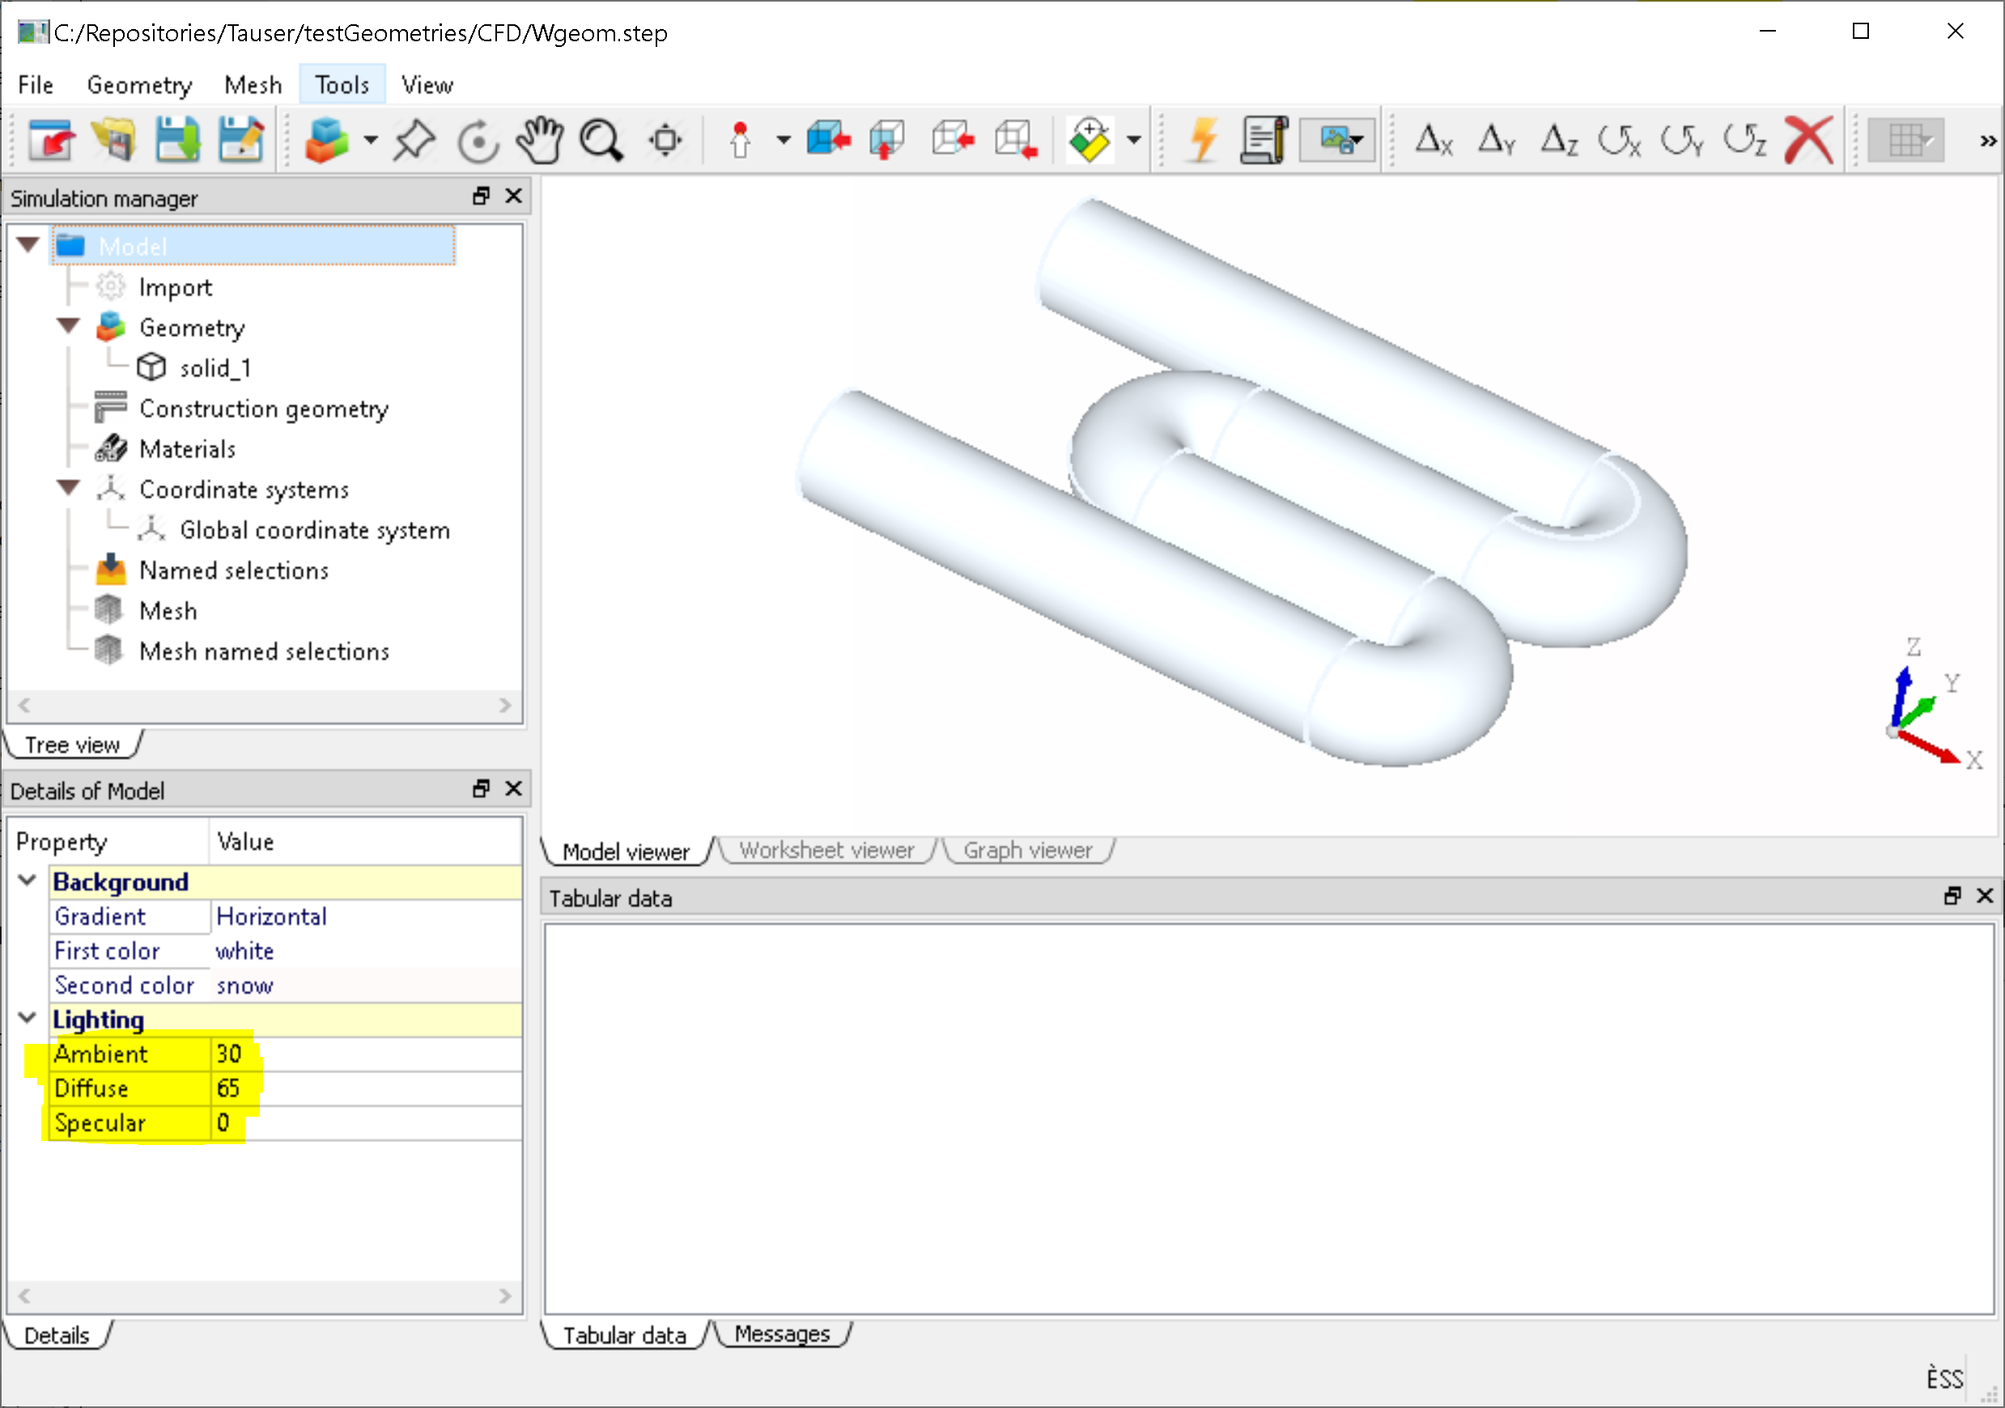Collapse the Coordinate systems tree branch

(x=68, y=488)
